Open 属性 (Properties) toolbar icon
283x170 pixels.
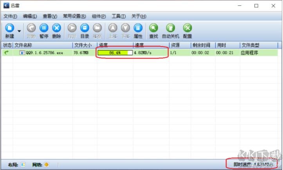click(x=138, y=28)
